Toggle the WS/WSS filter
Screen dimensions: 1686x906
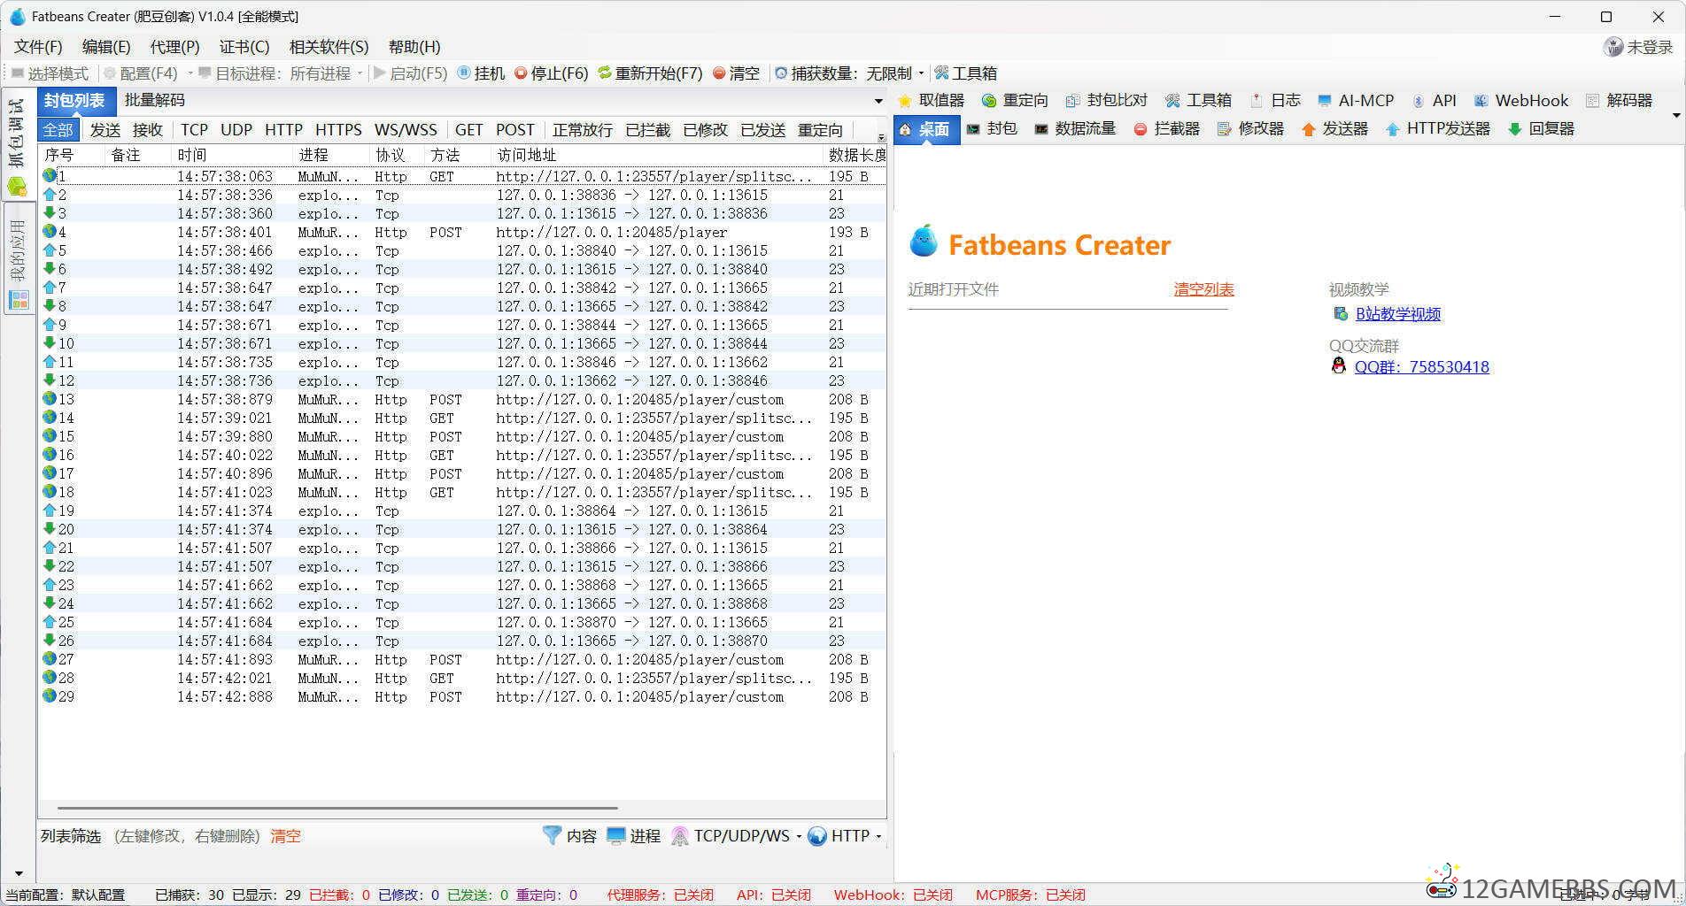pos(406,130)
